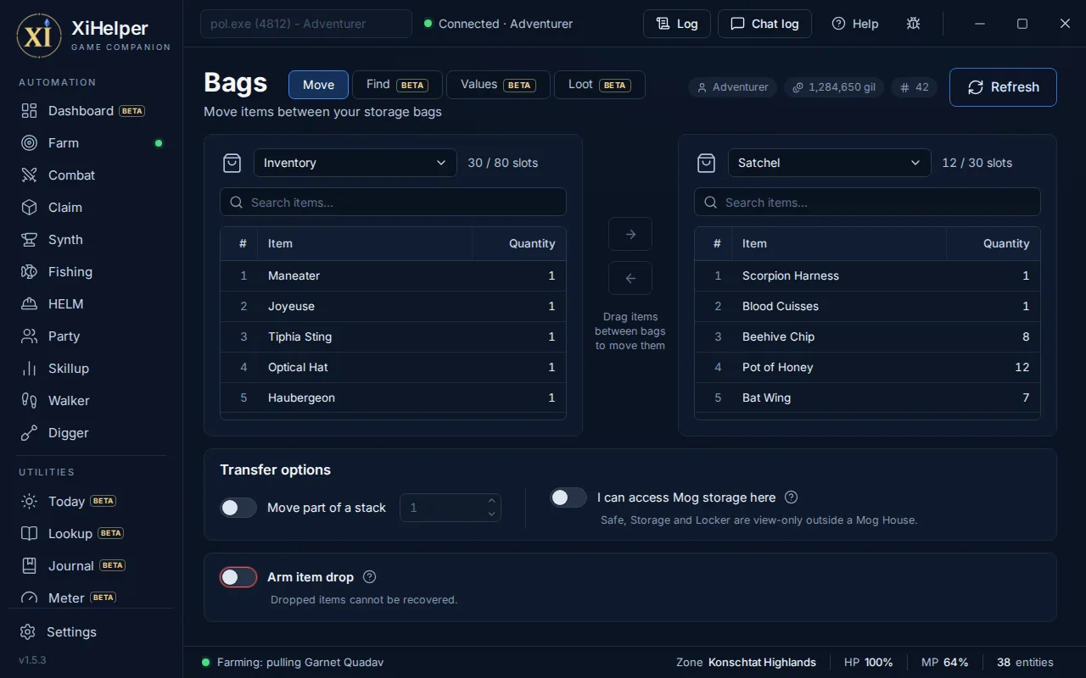Select the Joyeuse row
The image size is (1086, 678).
[393, 306]
